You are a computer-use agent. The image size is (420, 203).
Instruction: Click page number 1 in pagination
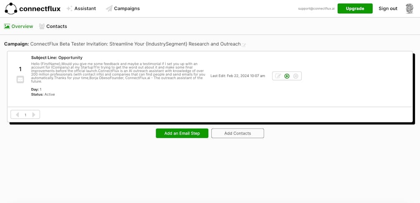click(x=25, y=115)
